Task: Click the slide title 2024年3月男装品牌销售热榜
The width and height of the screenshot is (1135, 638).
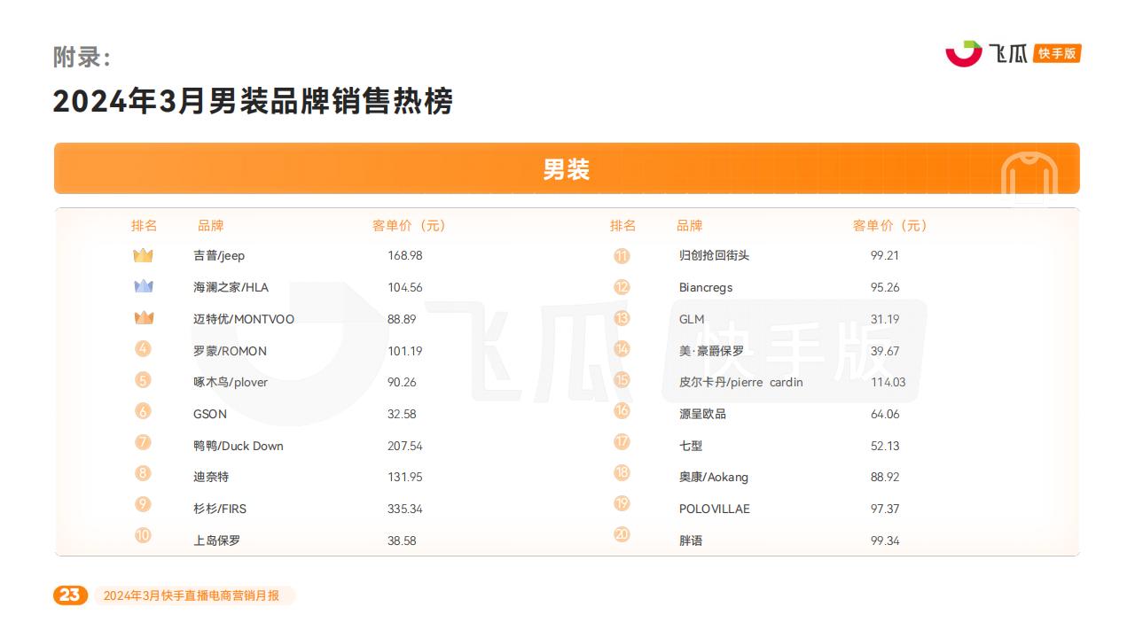Action: (x=253, y=101)
